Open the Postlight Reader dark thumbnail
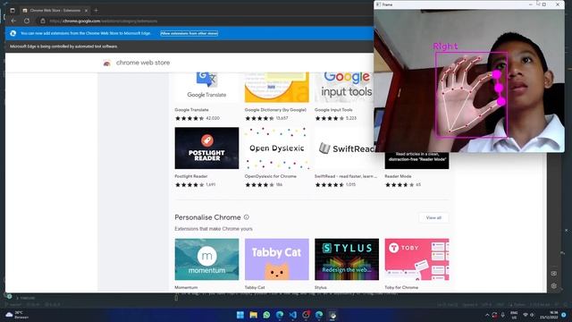The image size is (572, 322). (x=206, y=148)
